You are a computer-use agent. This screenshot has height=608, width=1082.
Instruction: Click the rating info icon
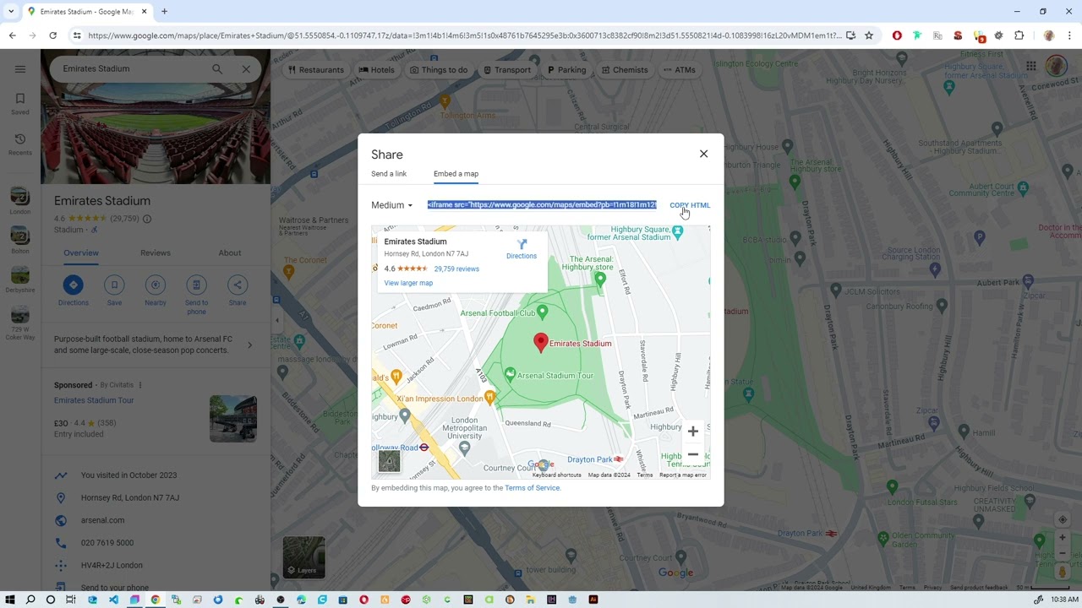pyautogui.click(x=147, y=219)
